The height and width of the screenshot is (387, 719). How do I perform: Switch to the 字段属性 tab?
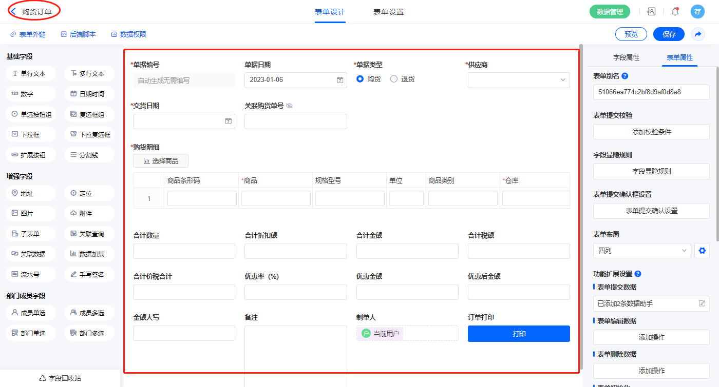[x=627, y=57]
